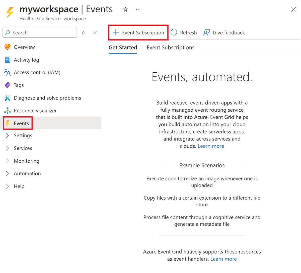This screenshot has width=301, height=273.
Task: Click the Health Data Services lightning bolt icon
Action: (x=10, y=12)
